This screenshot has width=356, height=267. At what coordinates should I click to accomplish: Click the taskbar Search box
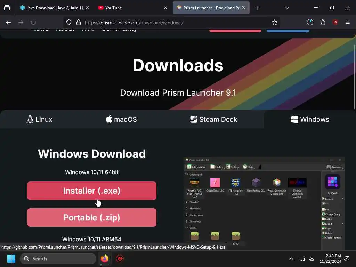58,259
